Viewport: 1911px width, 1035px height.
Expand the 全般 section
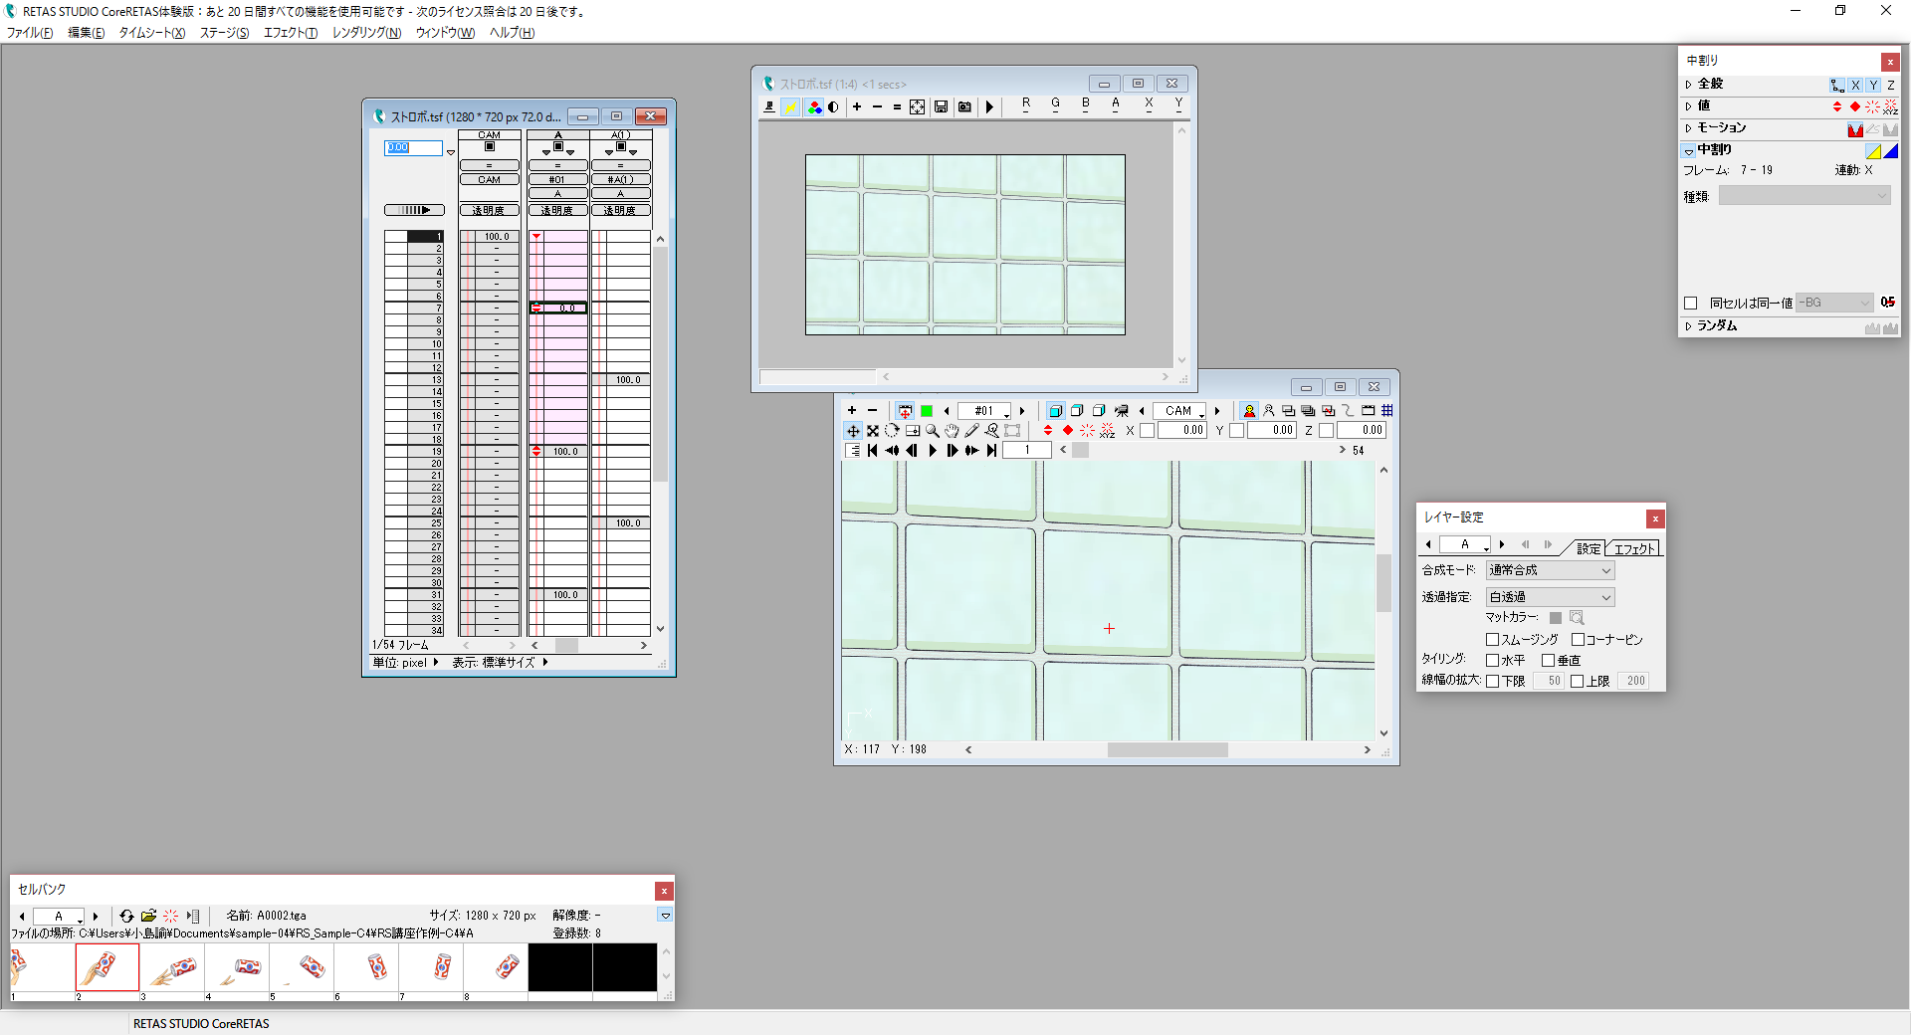[x=1689, y=85]
